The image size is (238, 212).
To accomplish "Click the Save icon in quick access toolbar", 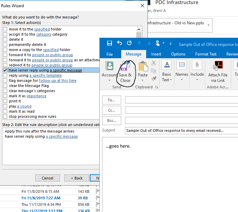I will tap(109, 43).
